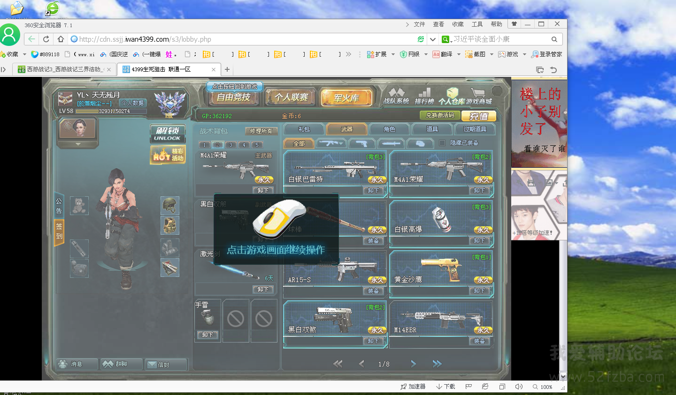Select tactical backpack slot 4
676x395 pixels.
pyautogui.click(x=244, y=145)
